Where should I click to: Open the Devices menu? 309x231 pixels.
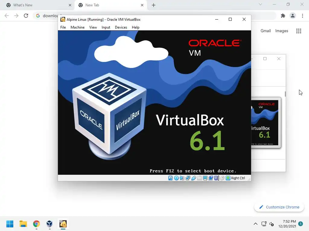(x=121, y=27)
